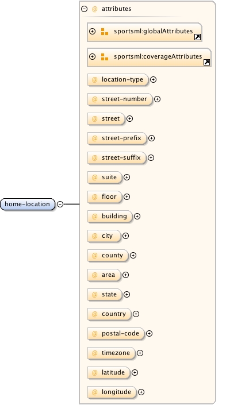Select the country attribute node
226x405 pixels.
pyautogui.click(x=109, y=314)
